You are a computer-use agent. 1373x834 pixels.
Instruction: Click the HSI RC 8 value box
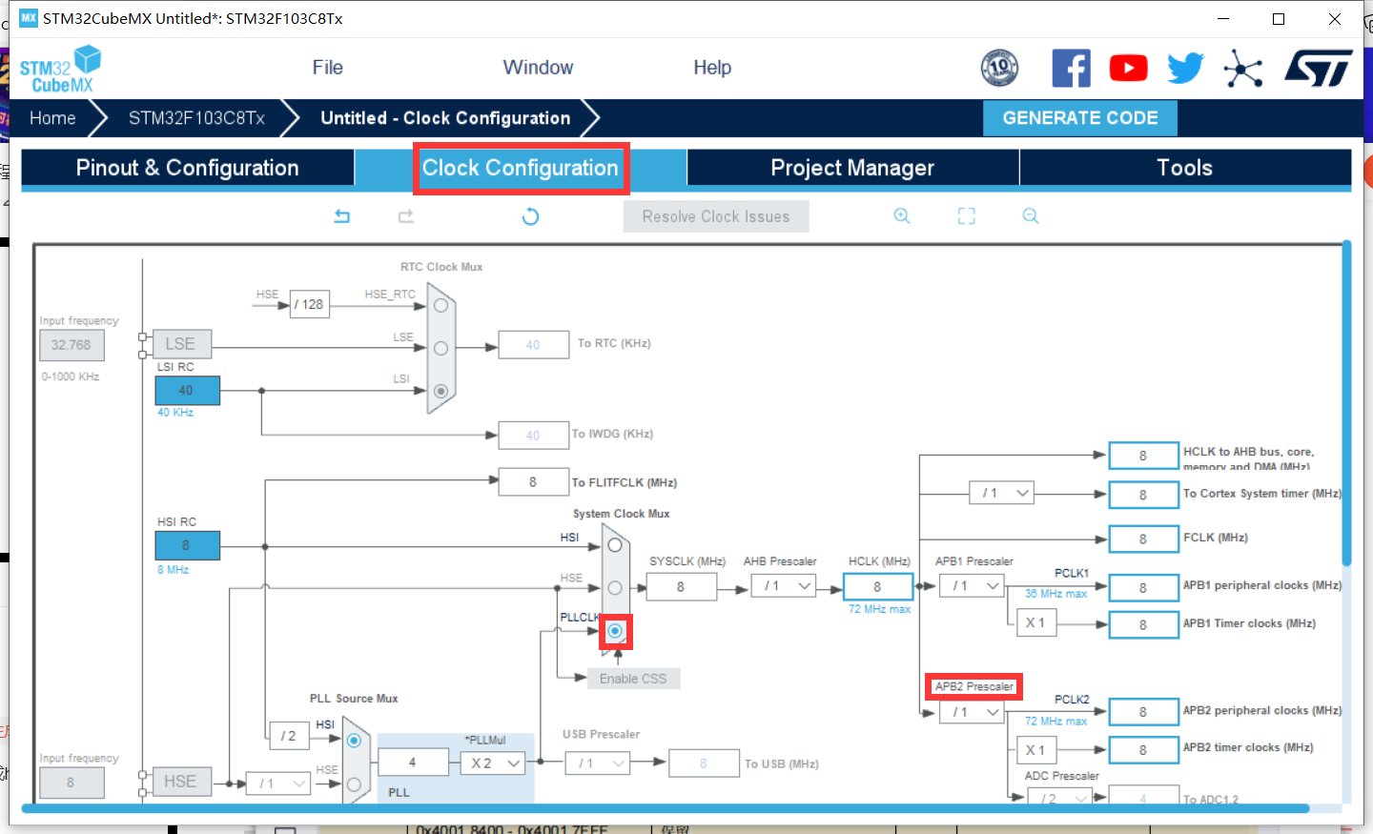[x=187, y=545]
